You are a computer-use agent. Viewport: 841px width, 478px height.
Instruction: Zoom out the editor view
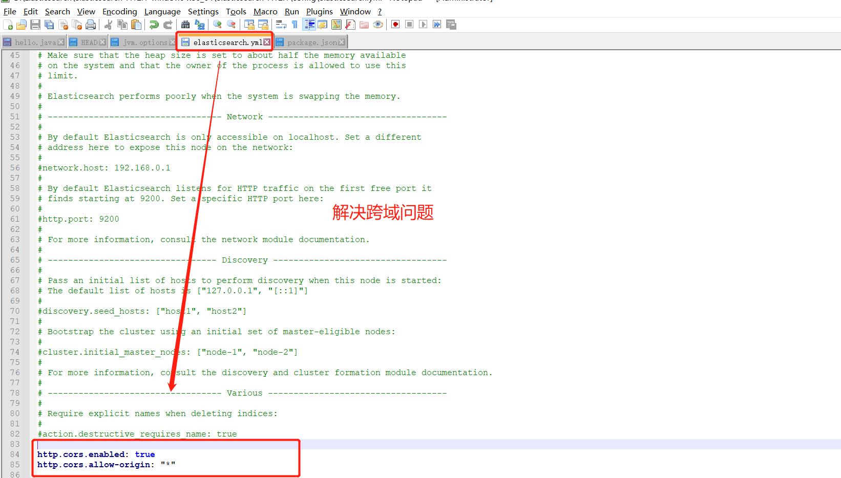pyautogui.click(x=231, y=25)
